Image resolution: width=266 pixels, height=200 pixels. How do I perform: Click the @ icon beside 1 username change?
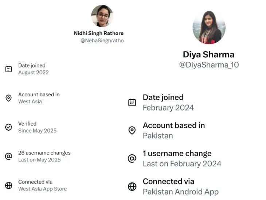[132, 158]
